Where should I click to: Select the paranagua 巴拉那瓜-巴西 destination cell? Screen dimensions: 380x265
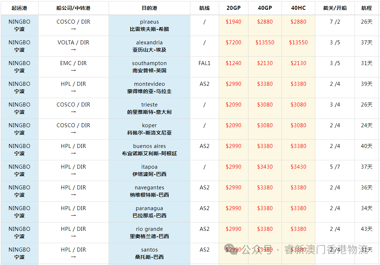149,212
